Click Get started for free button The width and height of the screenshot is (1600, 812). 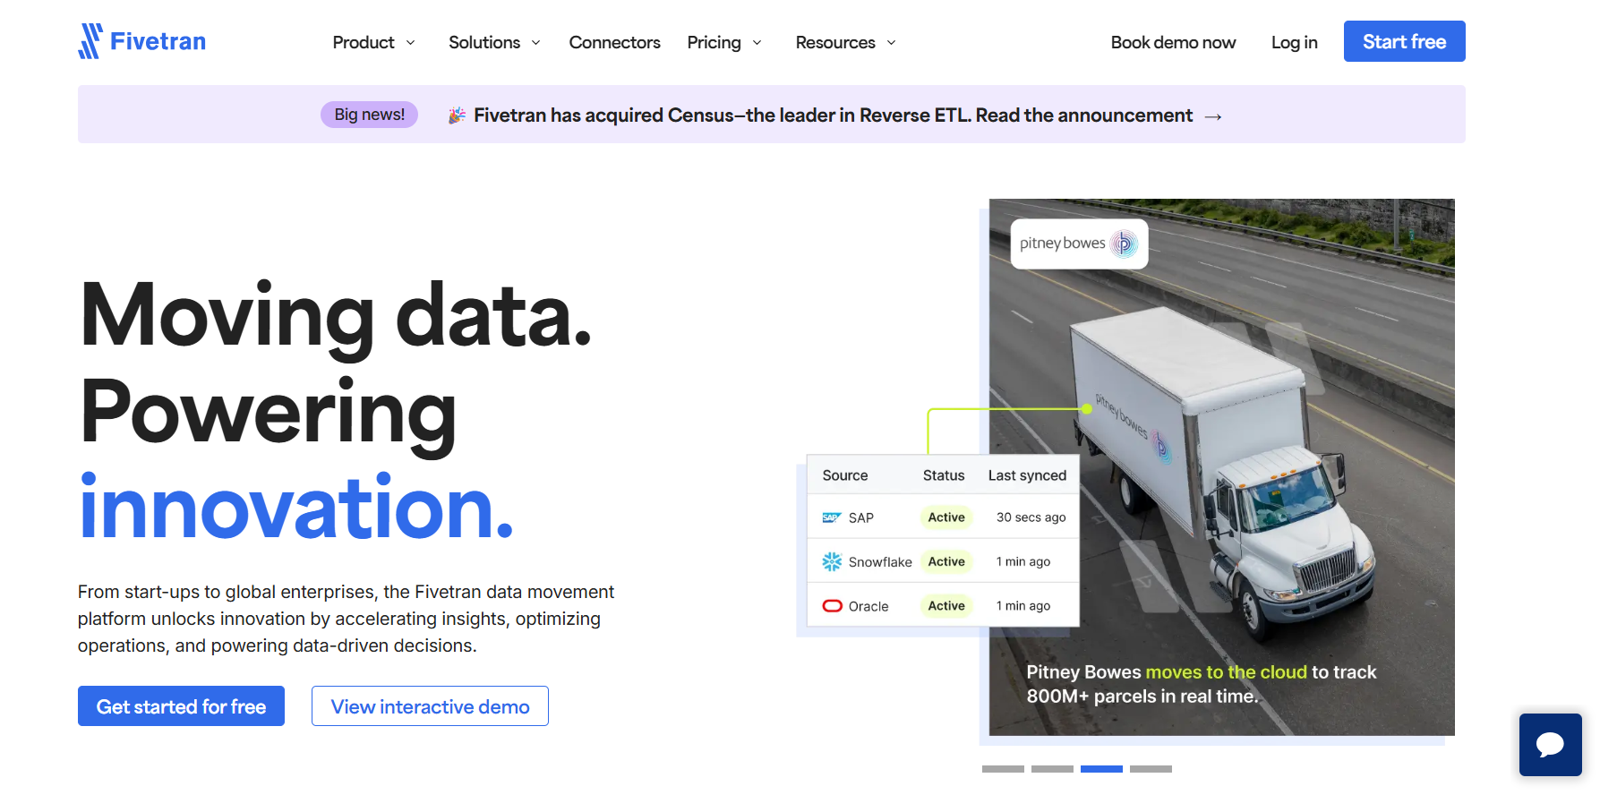(x=181, y=706)
